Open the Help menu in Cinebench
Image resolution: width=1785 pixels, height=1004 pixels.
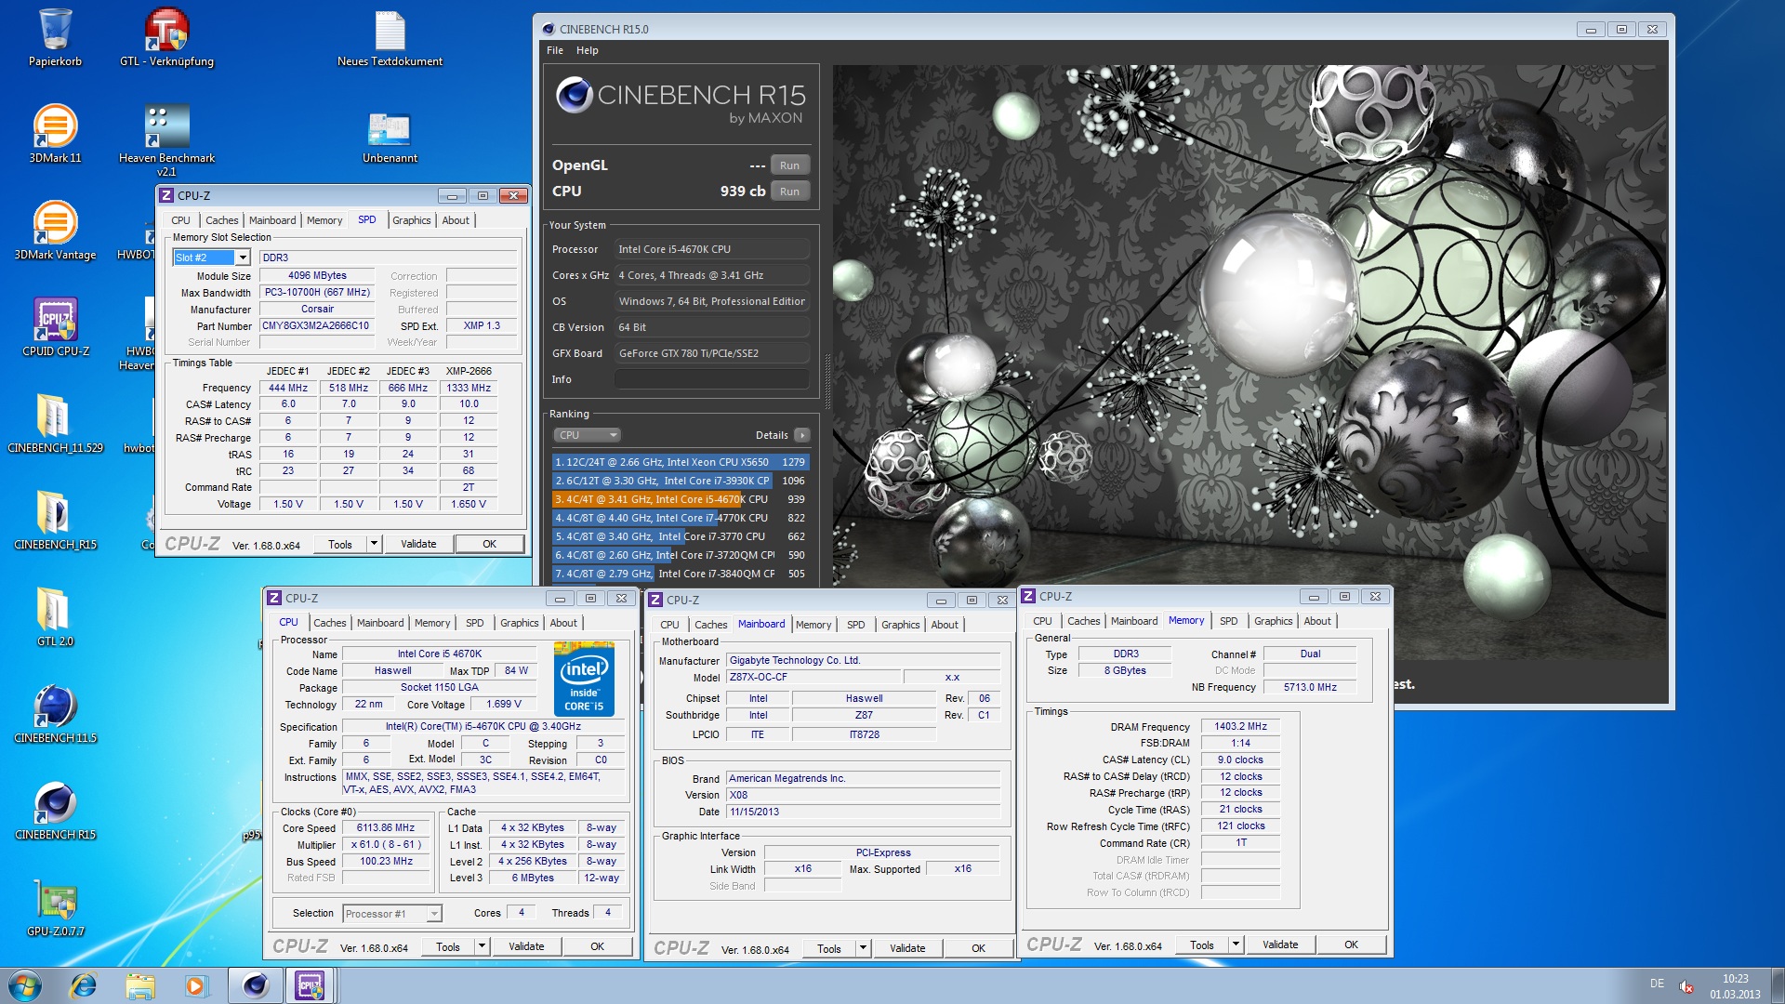coord(587,50)
